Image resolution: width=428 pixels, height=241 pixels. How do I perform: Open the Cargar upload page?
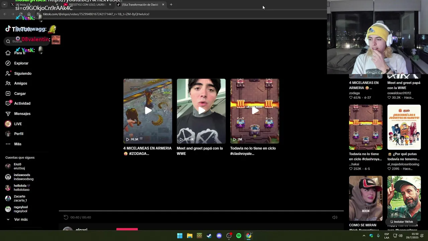point(16,93)
